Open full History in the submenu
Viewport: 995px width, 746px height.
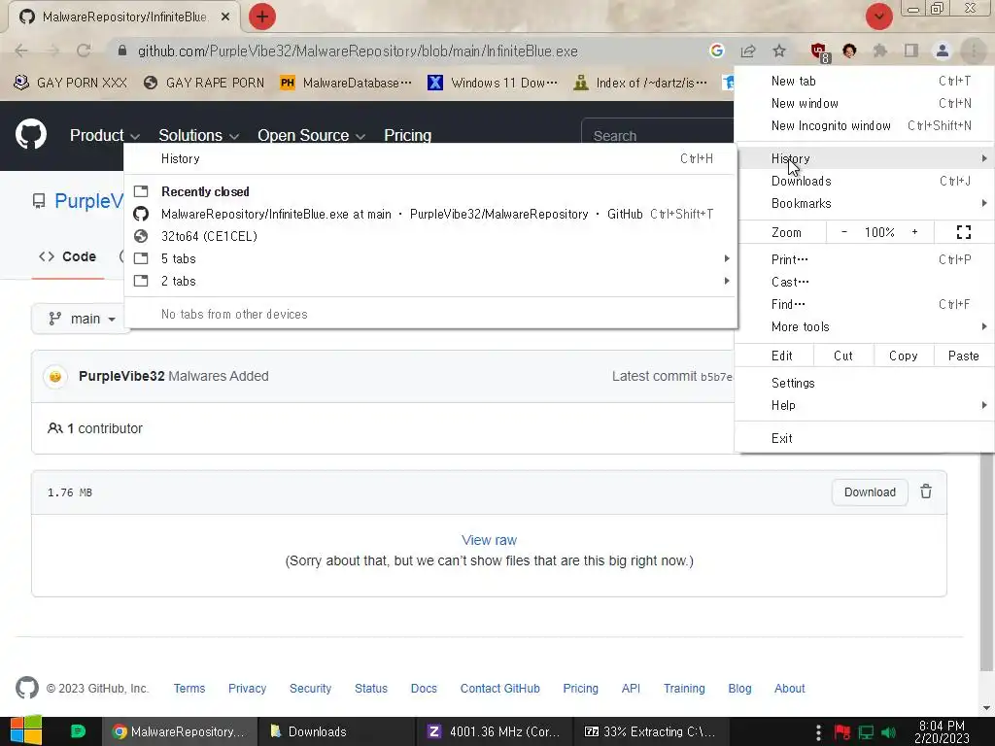tap(430, 158)
